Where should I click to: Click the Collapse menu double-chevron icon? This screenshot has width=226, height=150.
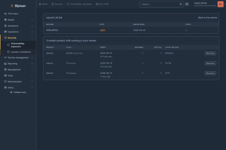[x=11, y=92]
